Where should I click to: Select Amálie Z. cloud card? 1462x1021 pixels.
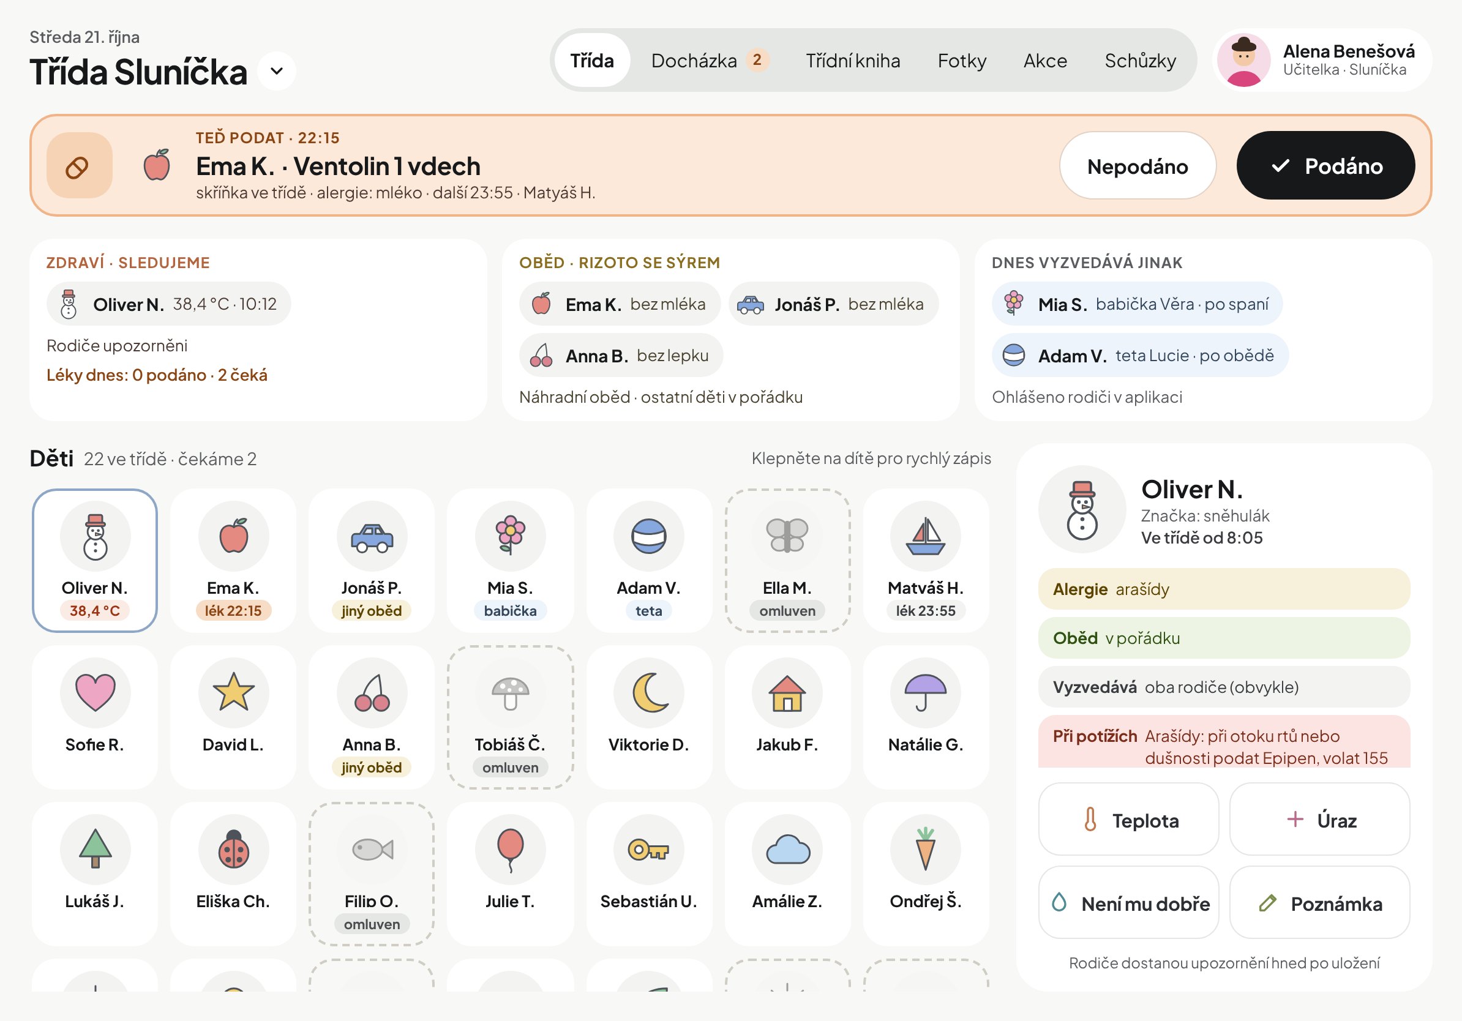click(787, 873)
